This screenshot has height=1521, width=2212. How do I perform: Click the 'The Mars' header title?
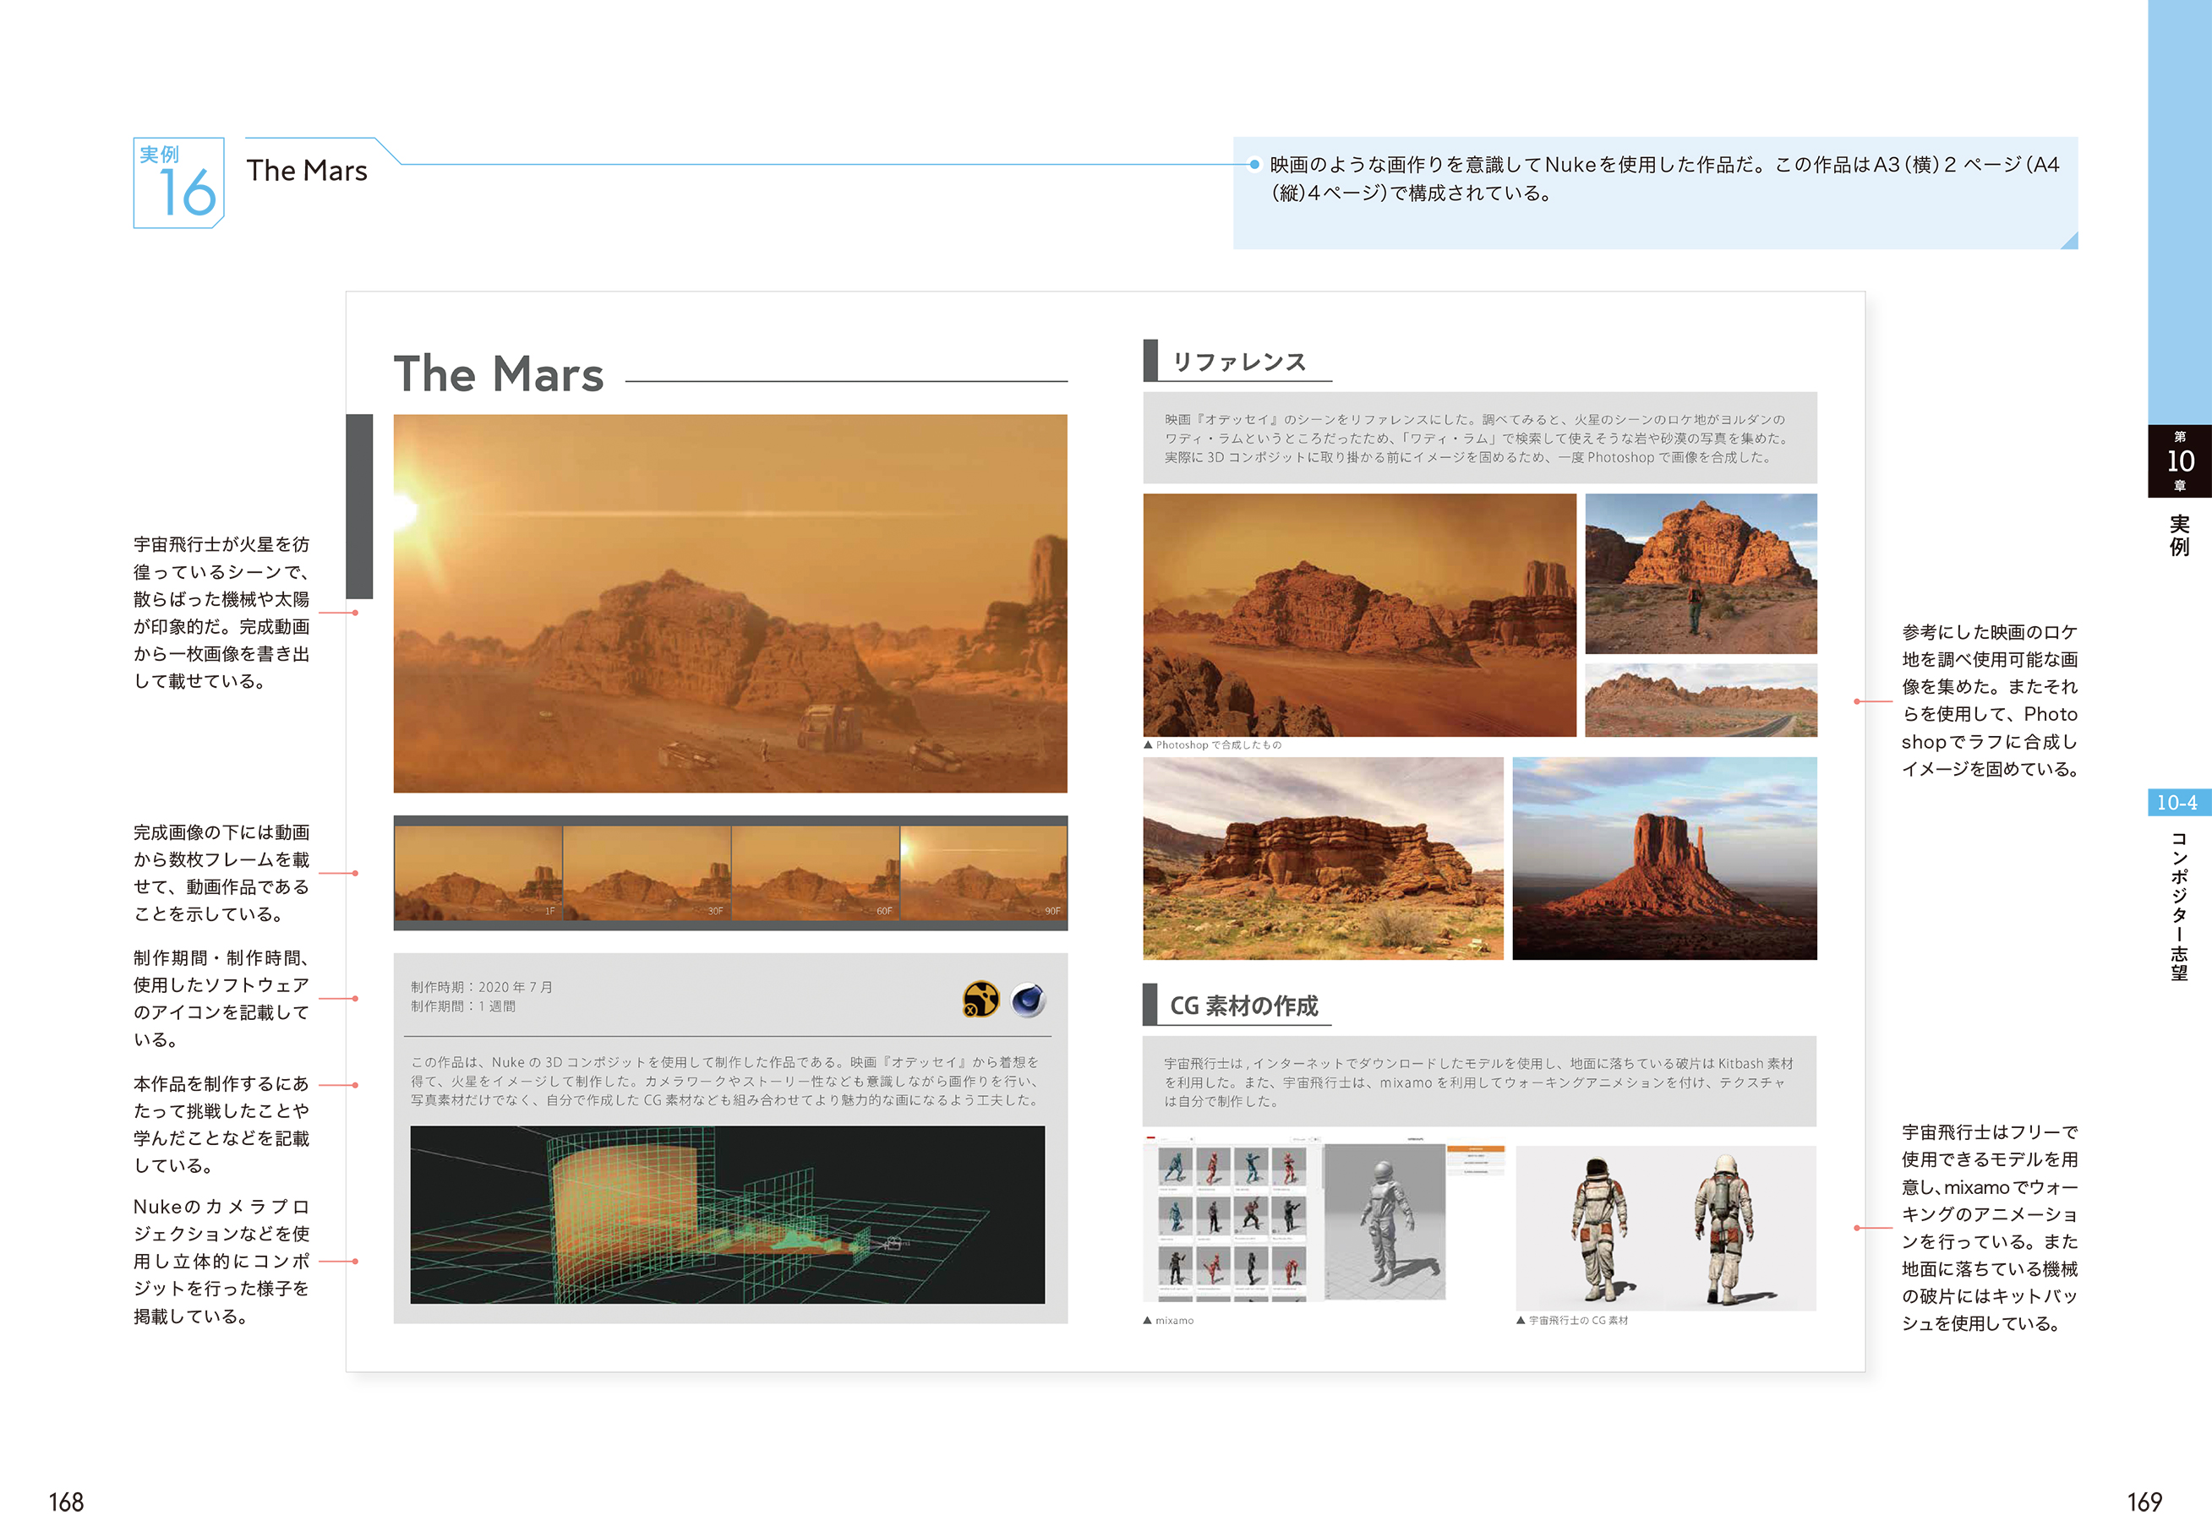306,171
